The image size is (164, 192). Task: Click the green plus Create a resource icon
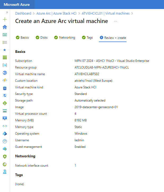click(5, 19)
